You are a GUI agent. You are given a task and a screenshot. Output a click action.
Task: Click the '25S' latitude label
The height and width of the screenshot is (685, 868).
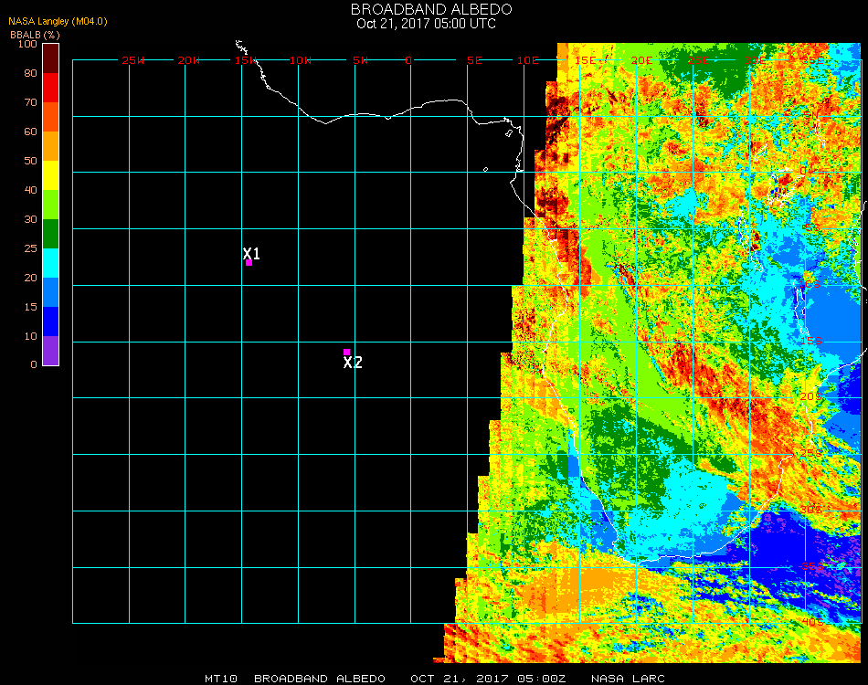click(x=811, y=454)
